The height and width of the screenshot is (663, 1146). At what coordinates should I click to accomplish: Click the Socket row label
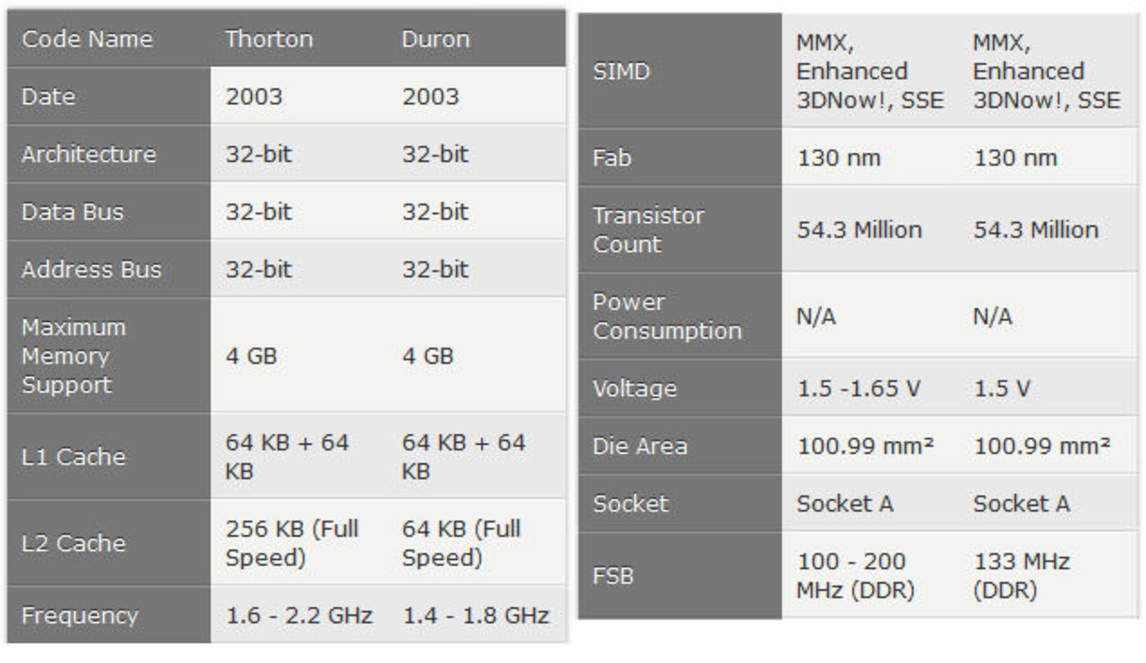(630, 504)
